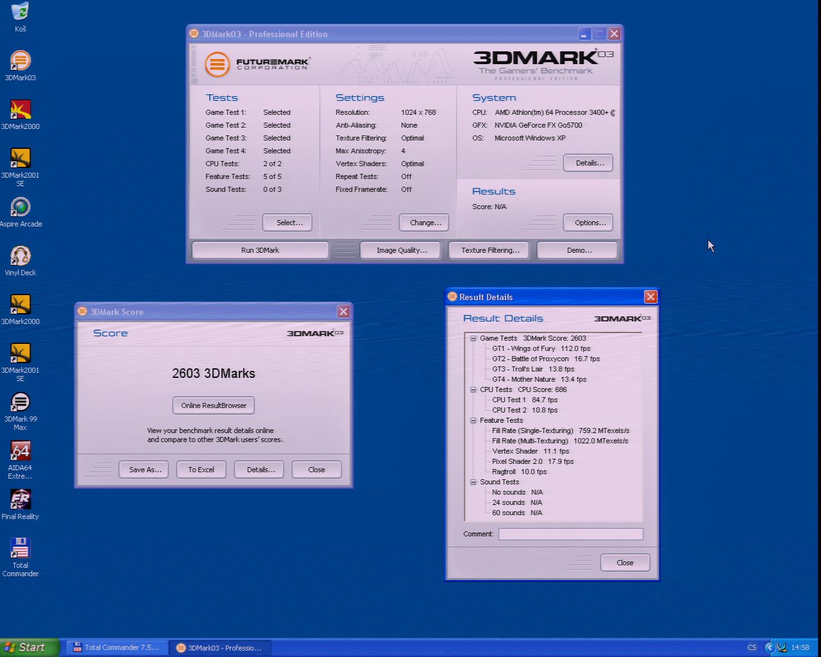
Task: Click the Demo... button
Action: click(577, 250)
